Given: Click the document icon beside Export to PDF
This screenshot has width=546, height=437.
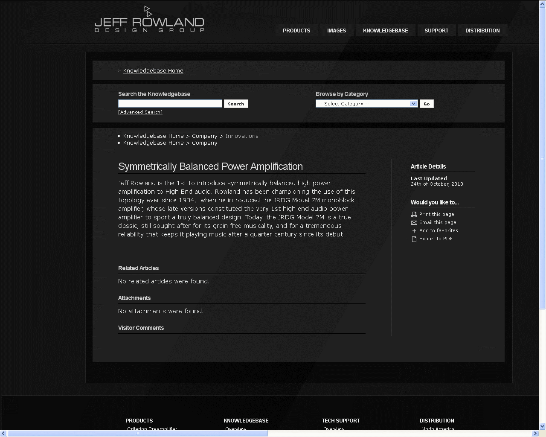Looking at the screenshot, I should (x=414, y=239).
